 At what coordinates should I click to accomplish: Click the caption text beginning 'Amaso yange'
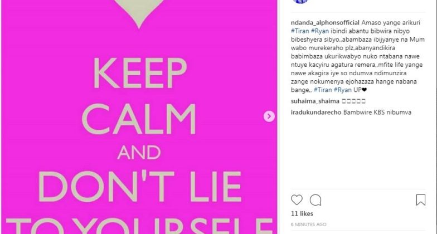(358, 56)
